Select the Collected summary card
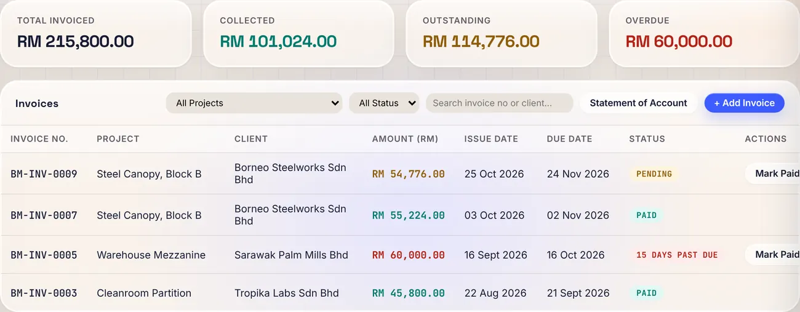800x312 pixels. pos(298,33)
